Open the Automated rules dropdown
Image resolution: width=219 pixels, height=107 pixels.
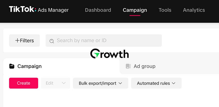156,83
